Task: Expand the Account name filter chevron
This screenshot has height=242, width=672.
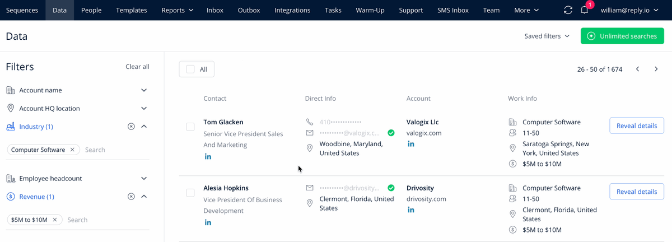Action: (x=144, y=90)
